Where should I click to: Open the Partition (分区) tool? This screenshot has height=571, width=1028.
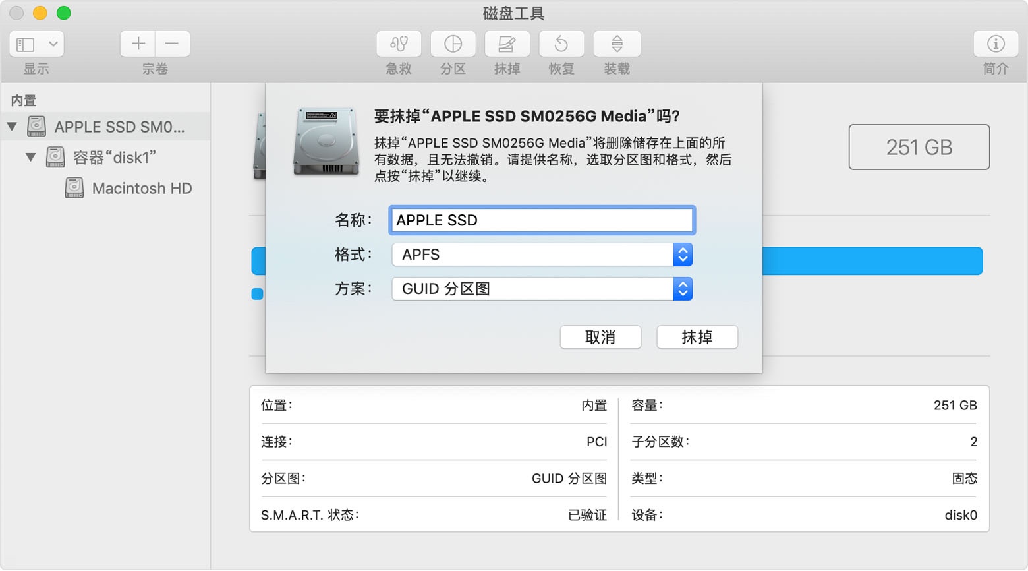(x=453, y=44)
